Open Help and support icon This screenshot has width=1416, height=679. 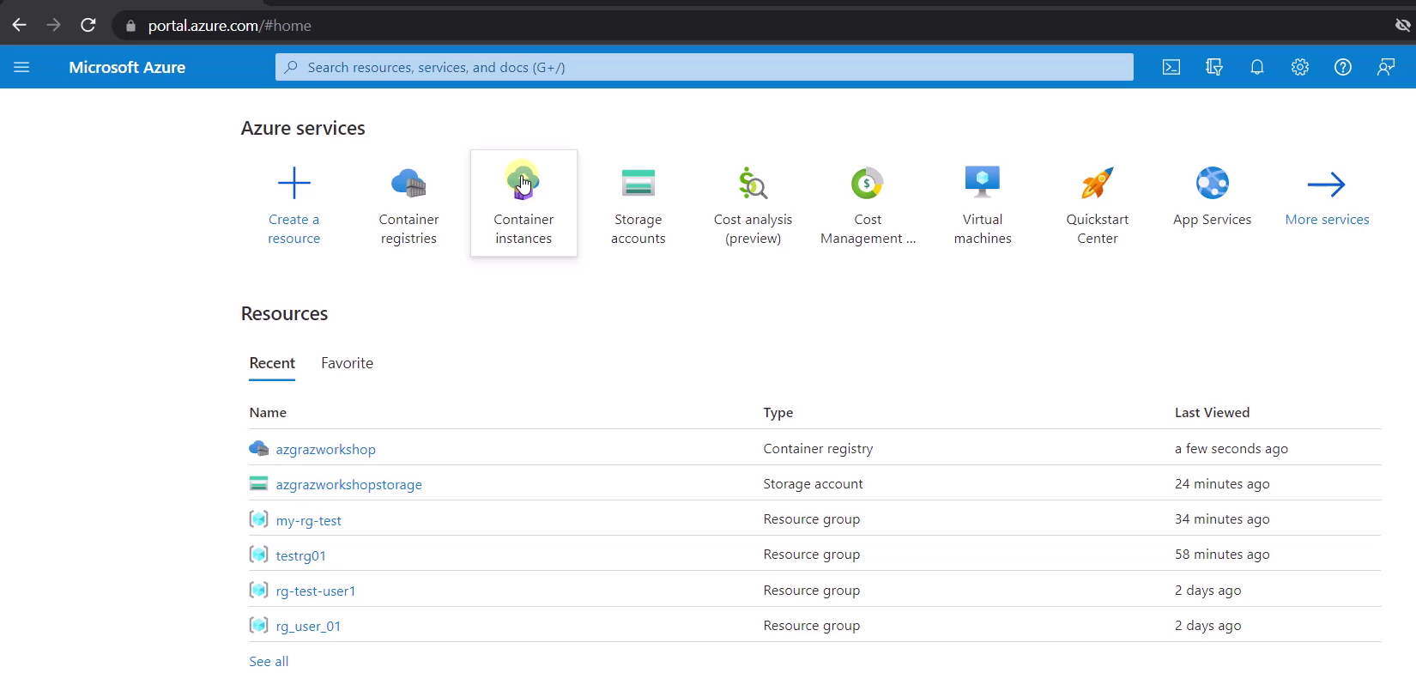(x=1343, y=67)
